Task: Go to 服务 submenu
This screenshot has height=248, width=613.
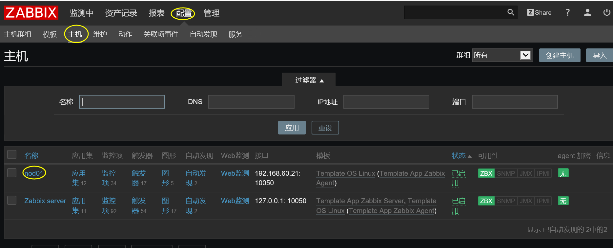Action: coord(235,34)
